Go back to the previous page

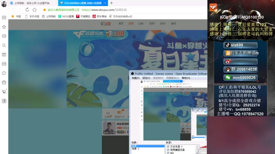pos(13,10)
